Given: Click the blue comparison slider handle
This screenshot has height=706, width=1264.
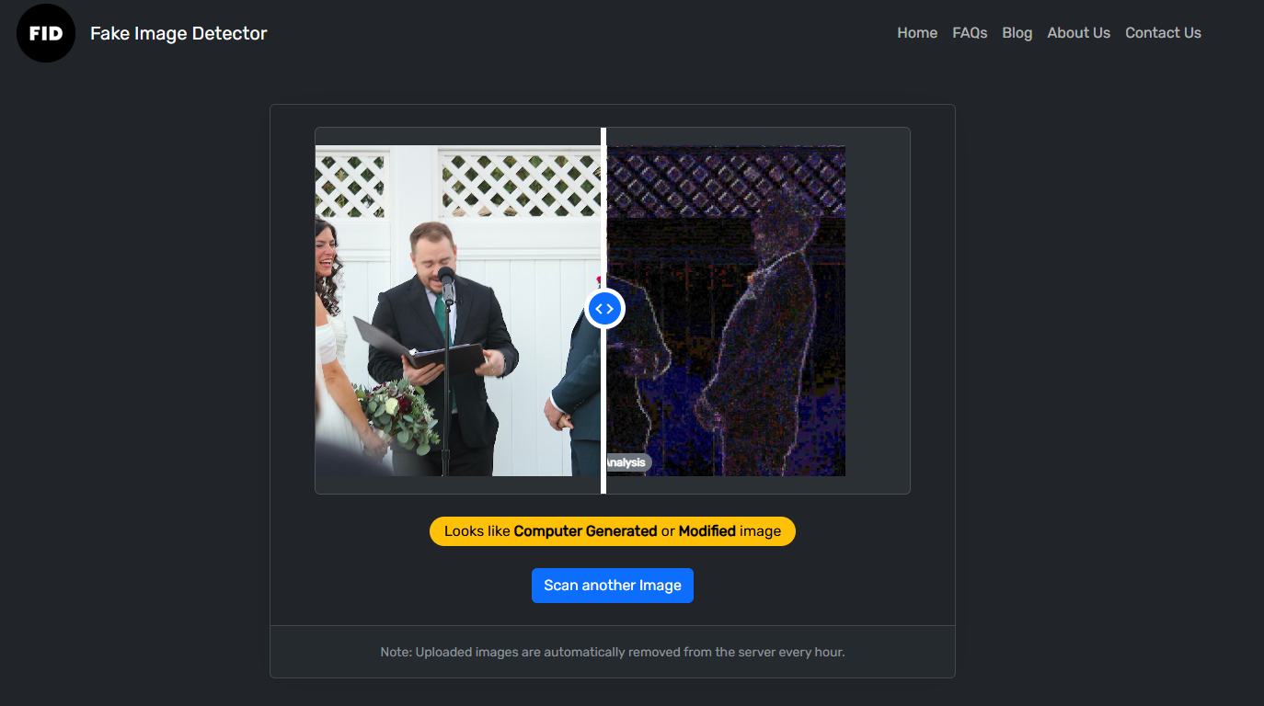Looking at the screenshot, I should click(x=604, y=309).
